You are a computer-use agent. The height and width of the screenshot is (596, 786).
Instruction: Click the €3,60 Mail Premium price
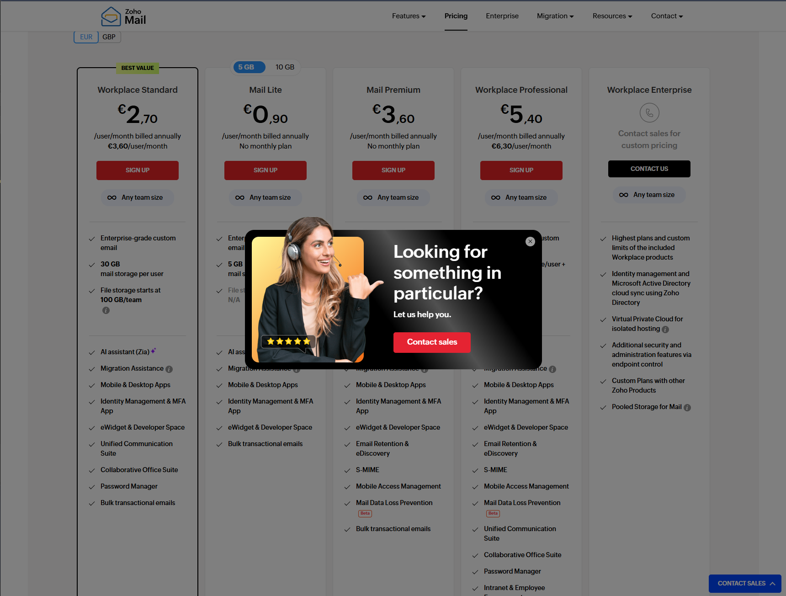(393, 114)
